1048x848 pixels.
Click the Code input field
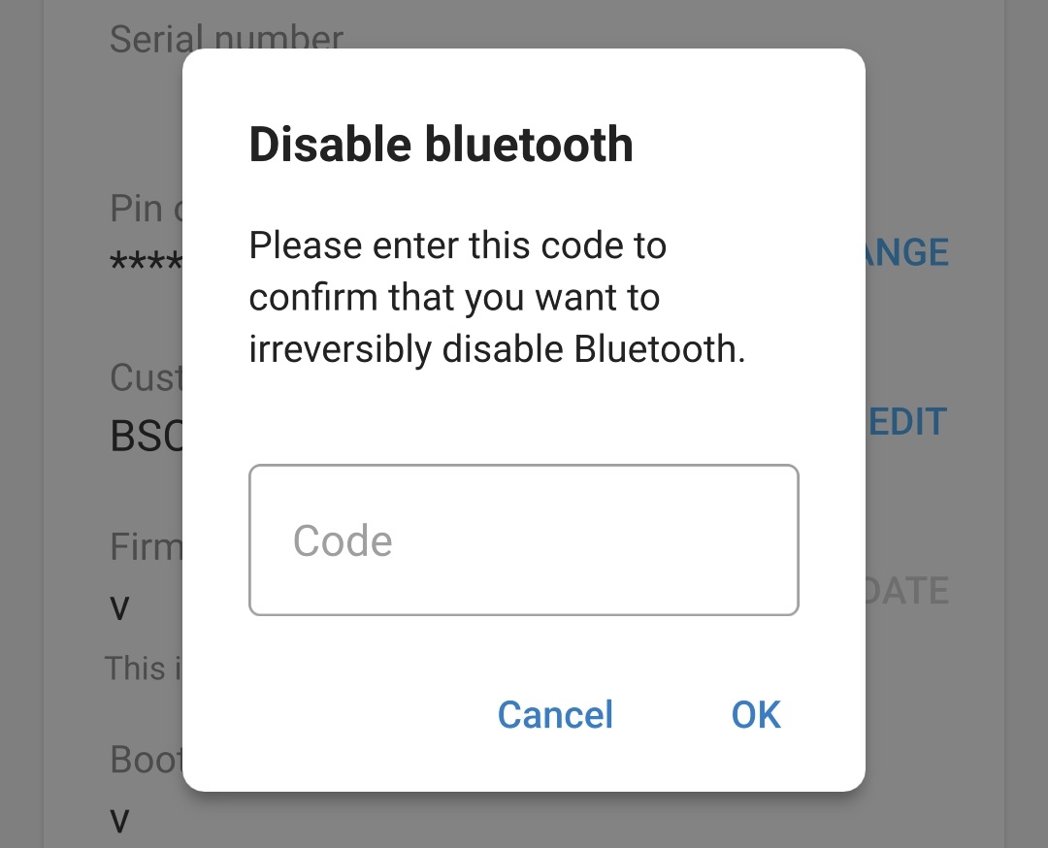coord(524,539)
